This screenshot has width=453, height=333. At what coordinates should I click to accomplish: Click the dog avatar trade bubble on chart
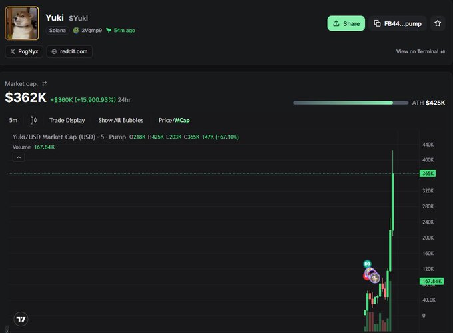(x=375, y=278)
